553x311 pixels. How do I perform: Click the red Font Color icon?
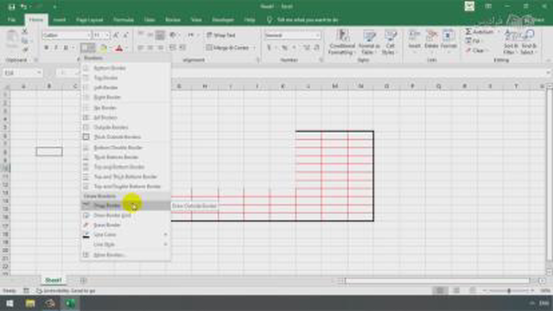click(119, 48)
